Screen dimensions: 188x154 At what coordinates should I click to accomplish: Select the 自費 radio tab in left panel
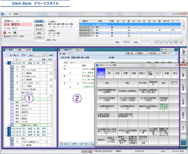tap(17, 50)
